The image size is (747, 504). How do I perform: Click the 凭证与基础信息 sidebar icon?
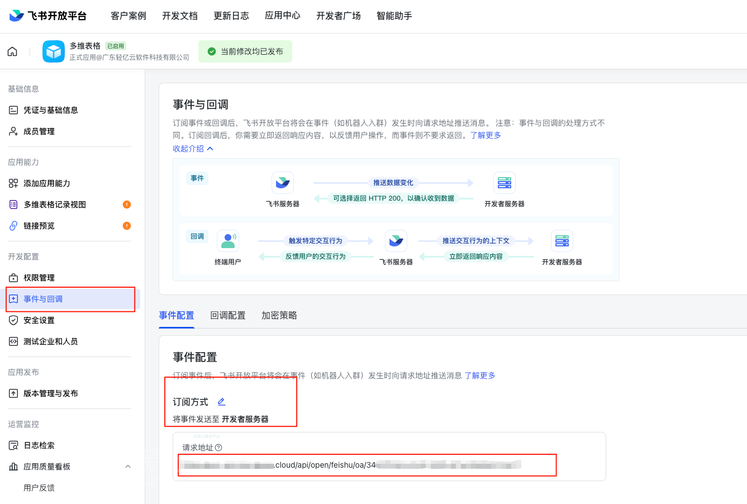[x=13, y=110]
